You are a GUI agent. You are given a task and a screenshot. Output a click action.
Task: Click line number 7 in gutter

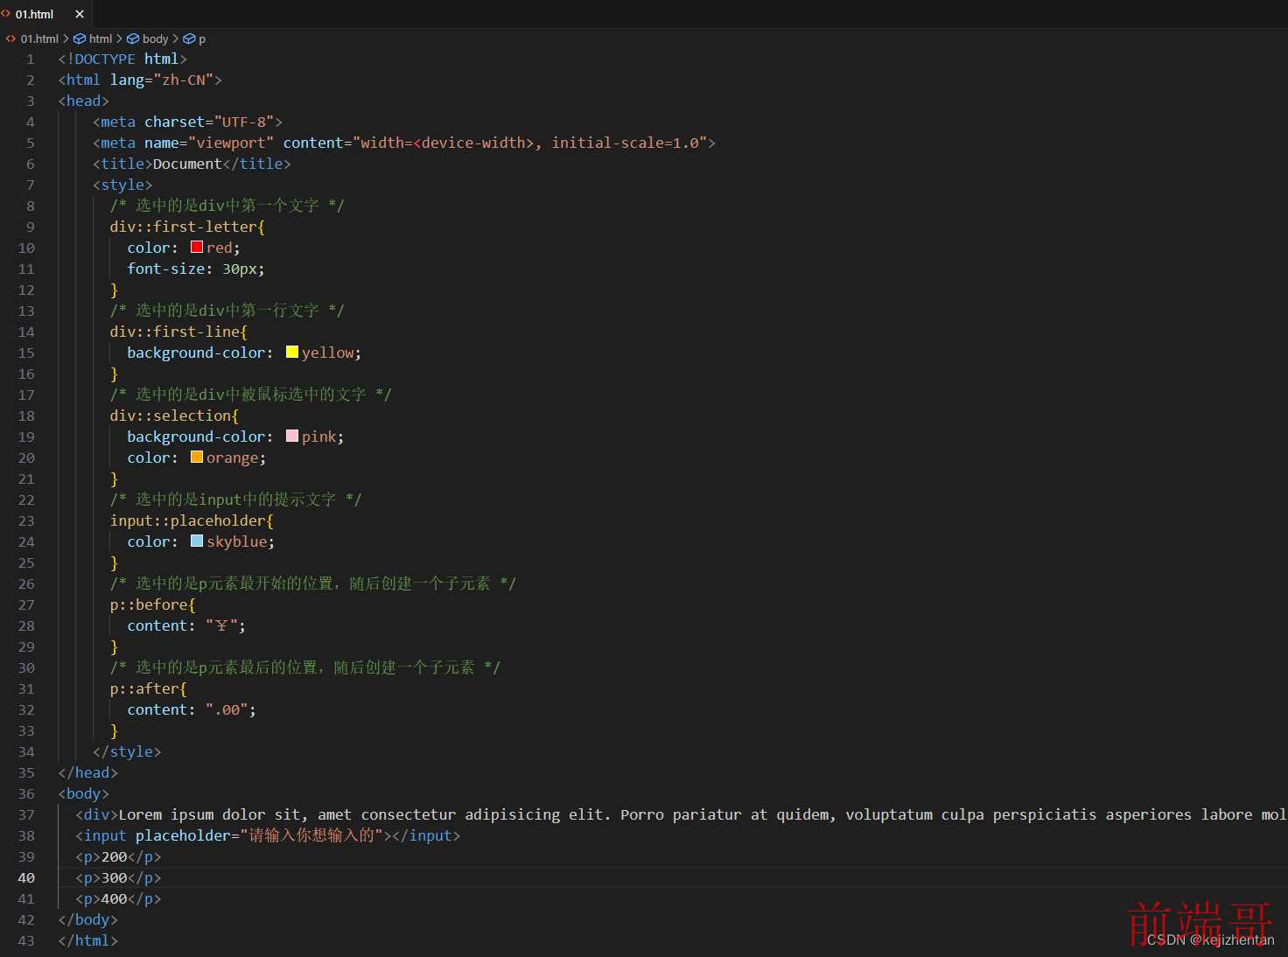tap(31, 185)
